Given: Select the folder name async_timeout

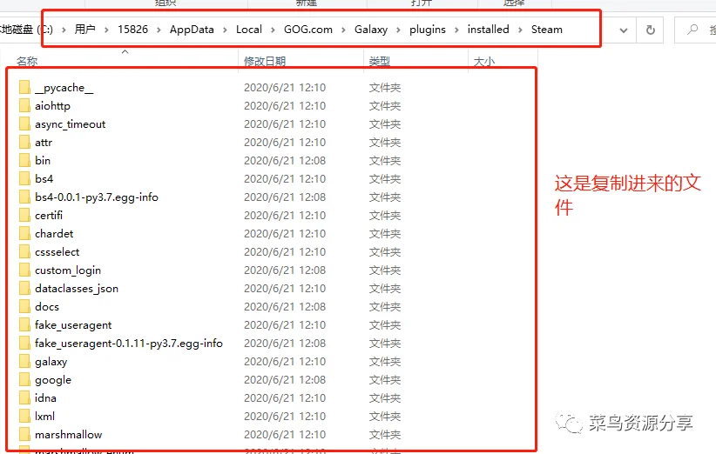Looking at the screenshot, I should pyautogui.click(x=70, y=124).
